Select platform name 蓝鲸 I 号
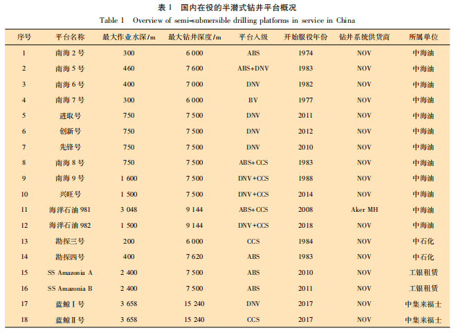The height and width of the screenshot is (333, 456). (x=70, y=304)
